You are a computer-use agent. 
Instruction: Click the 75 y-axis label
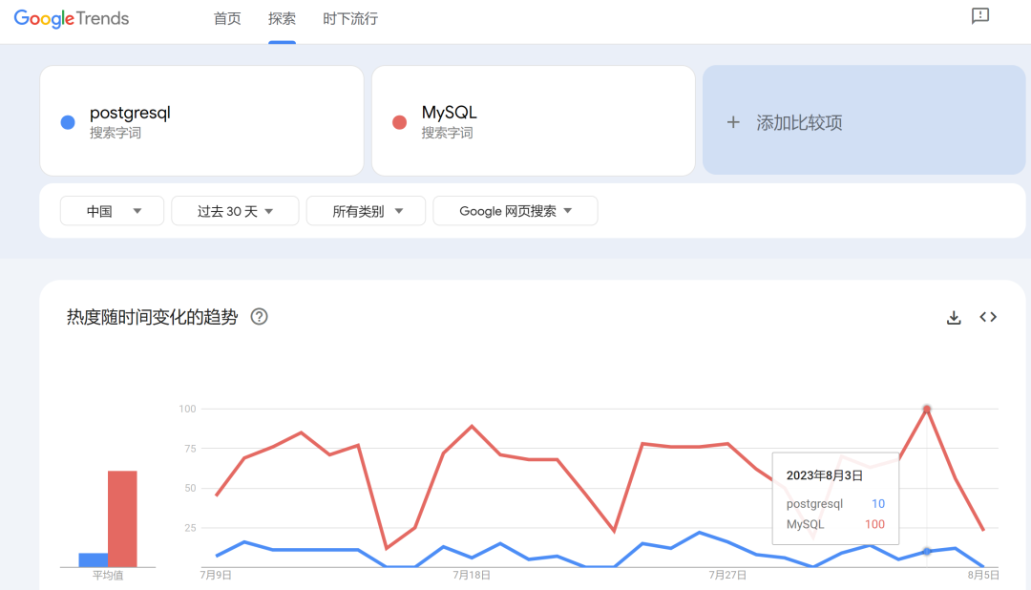click(190, 449)
